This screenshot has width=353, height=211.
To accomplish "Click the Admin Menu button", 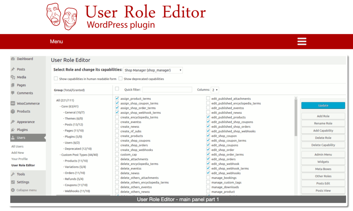I will 323,154.
